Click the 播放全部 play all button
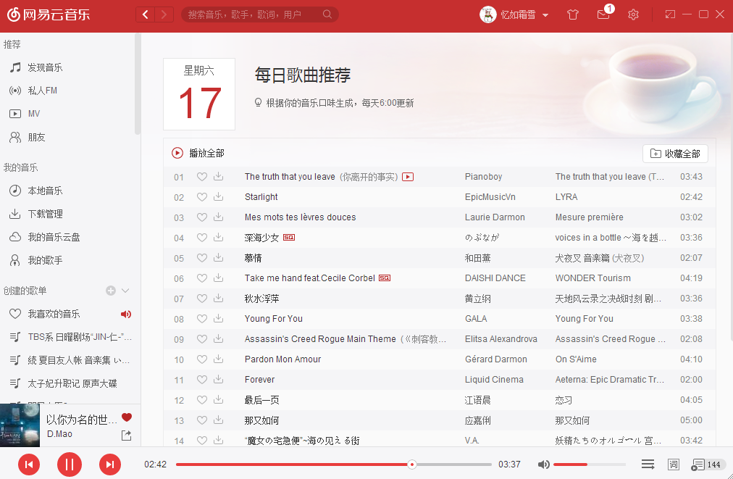 (x=198, y=153)
